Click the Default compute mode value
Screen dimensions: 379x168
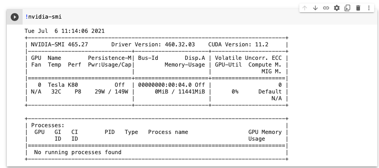point(270,92)
